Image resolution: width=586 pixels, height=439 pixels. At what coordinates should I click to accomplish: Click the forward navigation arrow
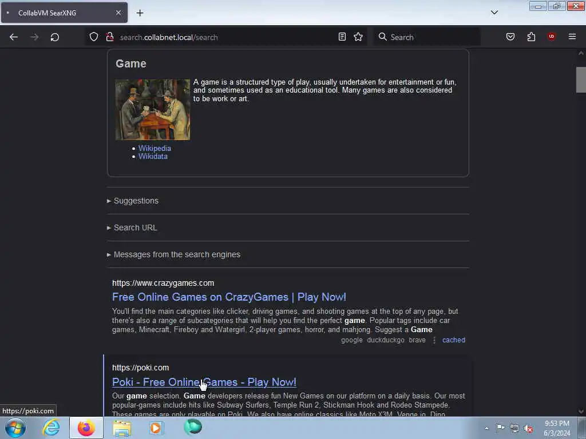pos(34,37)
